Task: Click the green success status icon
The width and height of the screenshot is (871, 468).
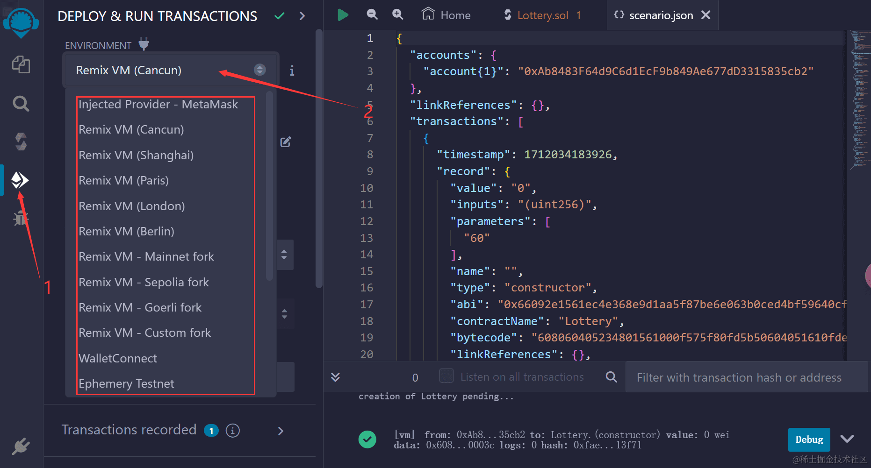Action: click(367, 440)
